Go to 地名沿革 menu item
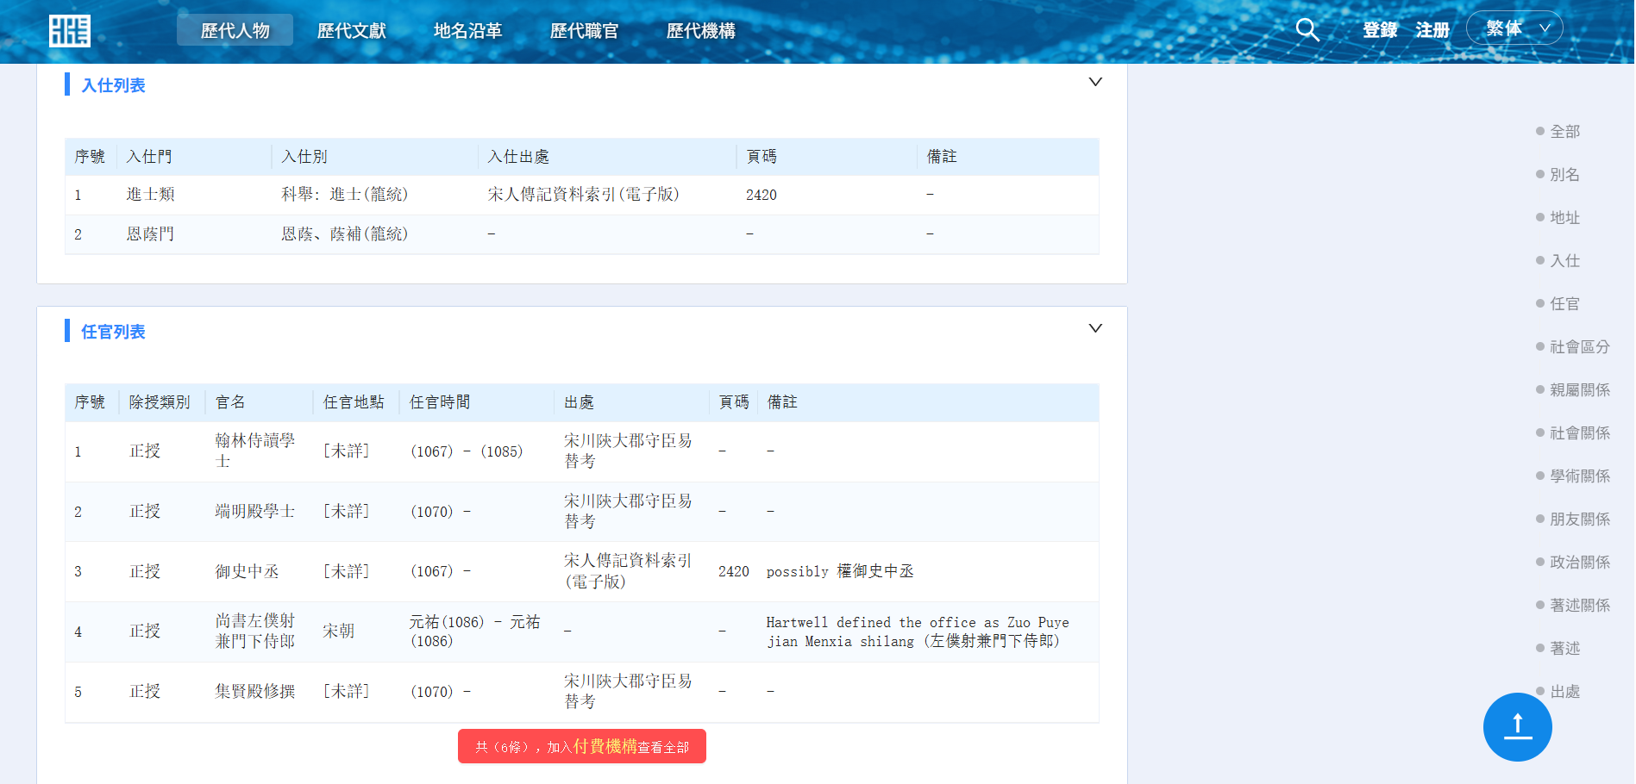1636x784 pixels. (467, 31)
